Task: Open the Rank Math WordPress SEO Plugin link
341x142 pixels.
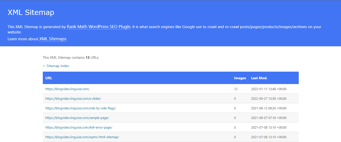Action: pos(99,27)
